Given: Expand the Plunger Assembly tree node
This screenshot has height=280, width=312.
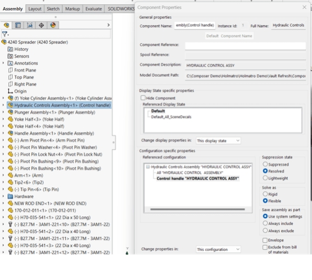Looking at the screenshot, I should point(3,112).
